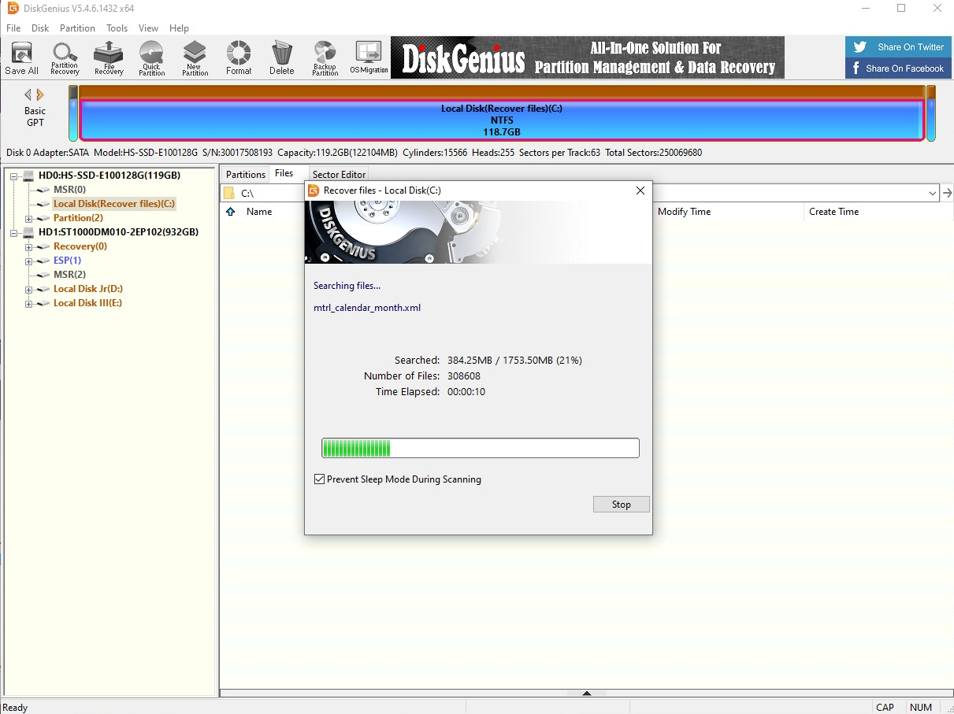Open the Tools menu
Image resolution: width=954 pixels, height=714 pixels.
tap(117, 28)
